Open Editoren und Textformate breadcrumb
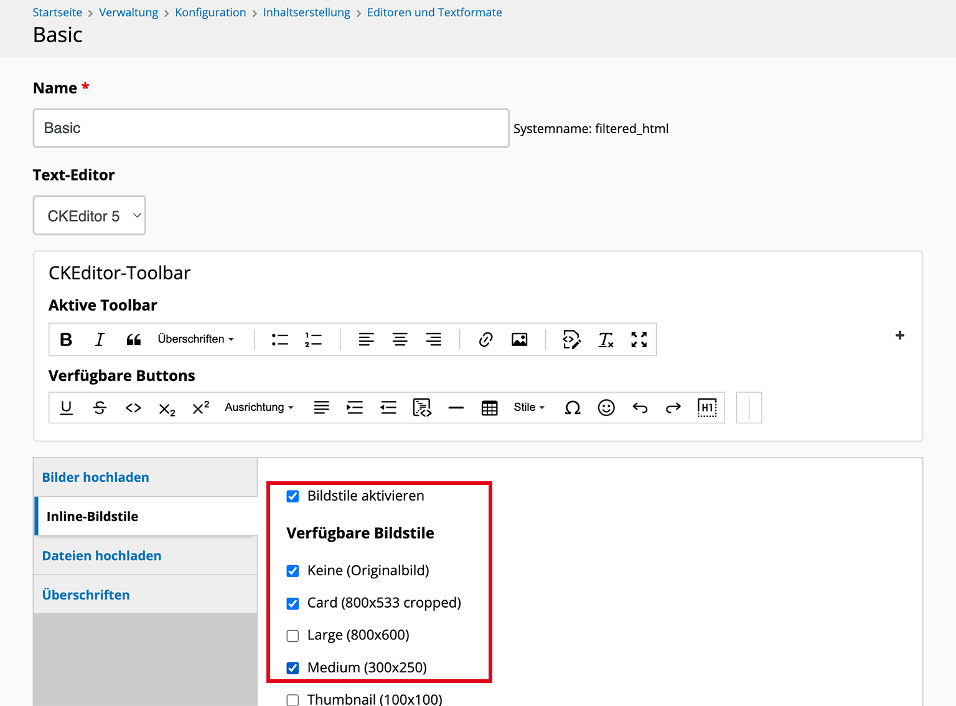The image size is (956, 706). coord(434,12)
